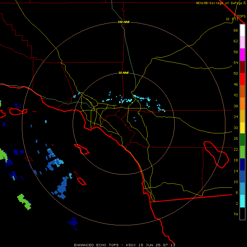
Task: Click the Enhanced Echo Tops KSOX caption
Action: click(x=125, y=245)
